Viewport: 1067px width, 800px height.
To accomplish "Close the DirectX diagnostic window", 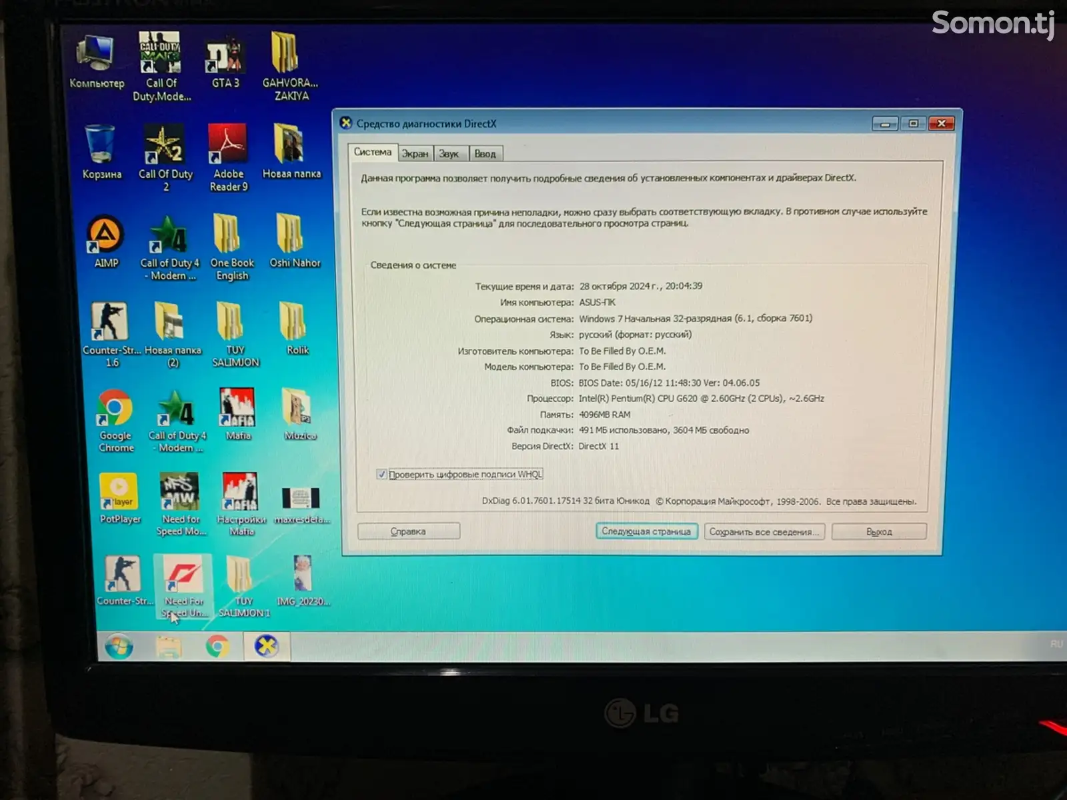I will 942,123.
